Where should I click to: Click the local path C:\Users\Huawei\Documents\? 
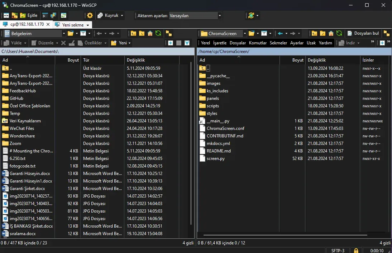click(30, 52)
